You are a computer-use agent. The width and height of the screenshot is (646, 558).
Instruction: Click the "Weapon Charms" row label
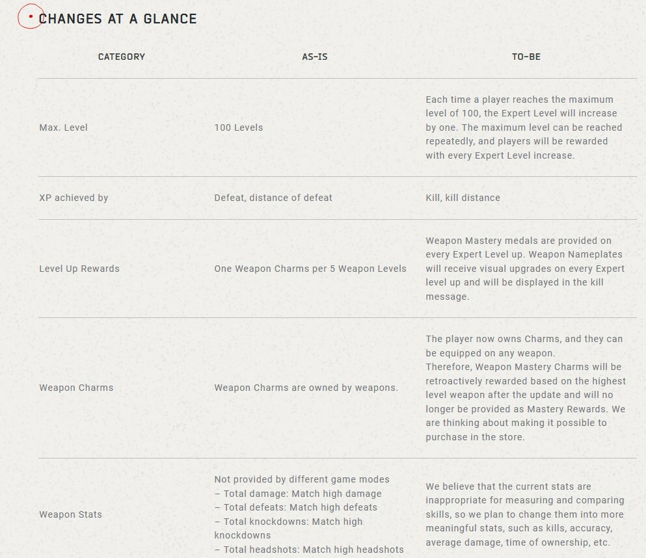point(76,388)
